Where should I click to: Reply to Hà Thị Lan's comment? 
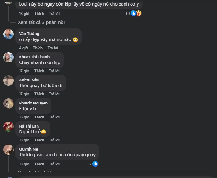[x=54, y=140]
